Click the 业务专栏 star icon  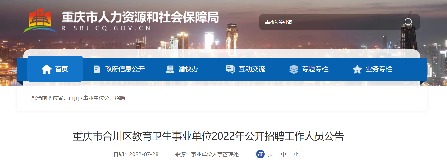357,69
